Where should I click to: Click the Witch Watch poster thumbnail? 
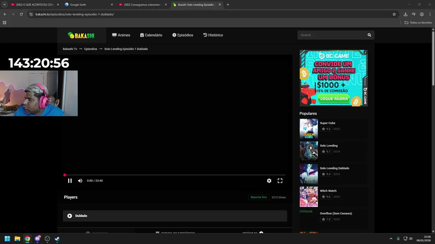309,197
